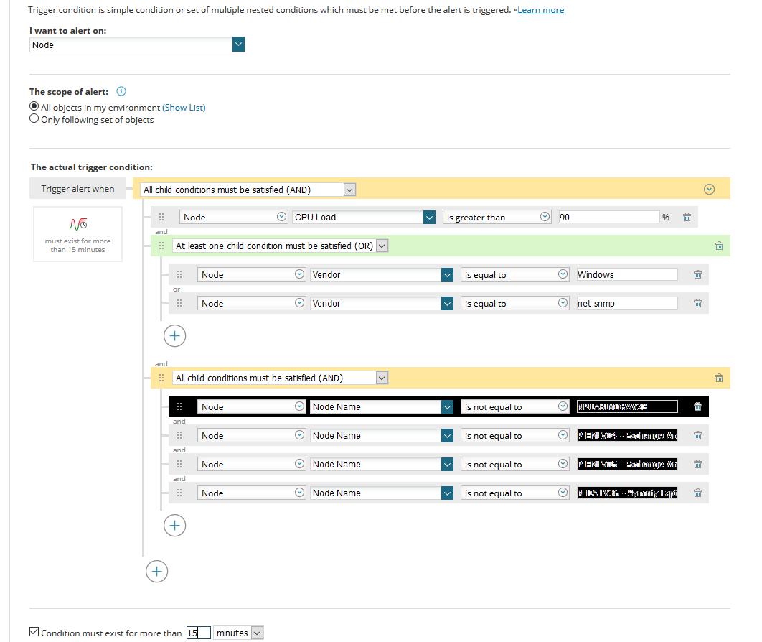The width and height of the screenshot is (762, 642).
Task: Click the highlighted row's node name value field
Action: coord(627,406)
